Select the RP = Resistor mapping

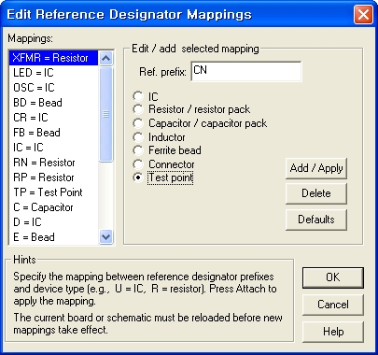coord(53,177)
